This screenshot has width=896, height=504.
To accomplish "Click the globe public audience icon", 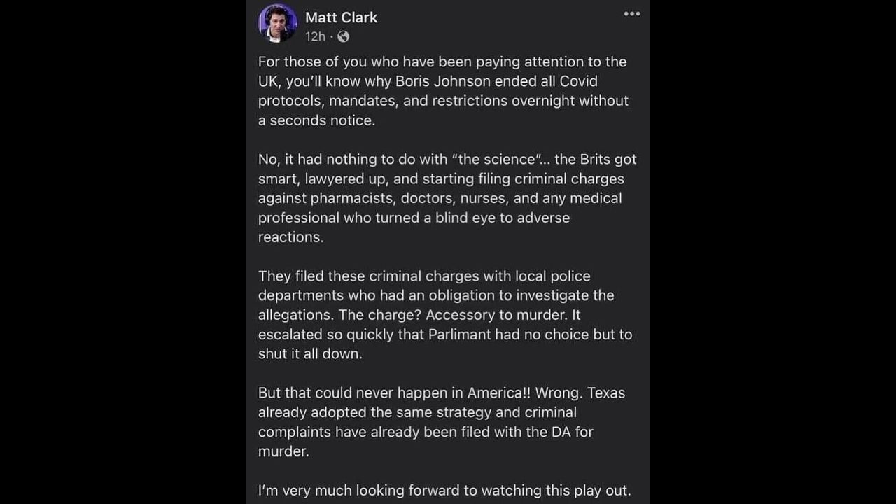I will pyautogui.click(x=343, y=36).
